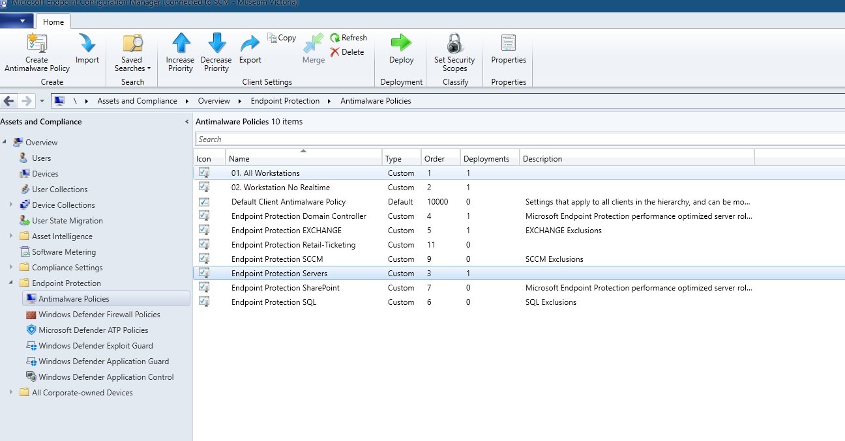Select Endpoint Protection SQL policy
Viewport: 845px width, 441px height.
(519, 302)
